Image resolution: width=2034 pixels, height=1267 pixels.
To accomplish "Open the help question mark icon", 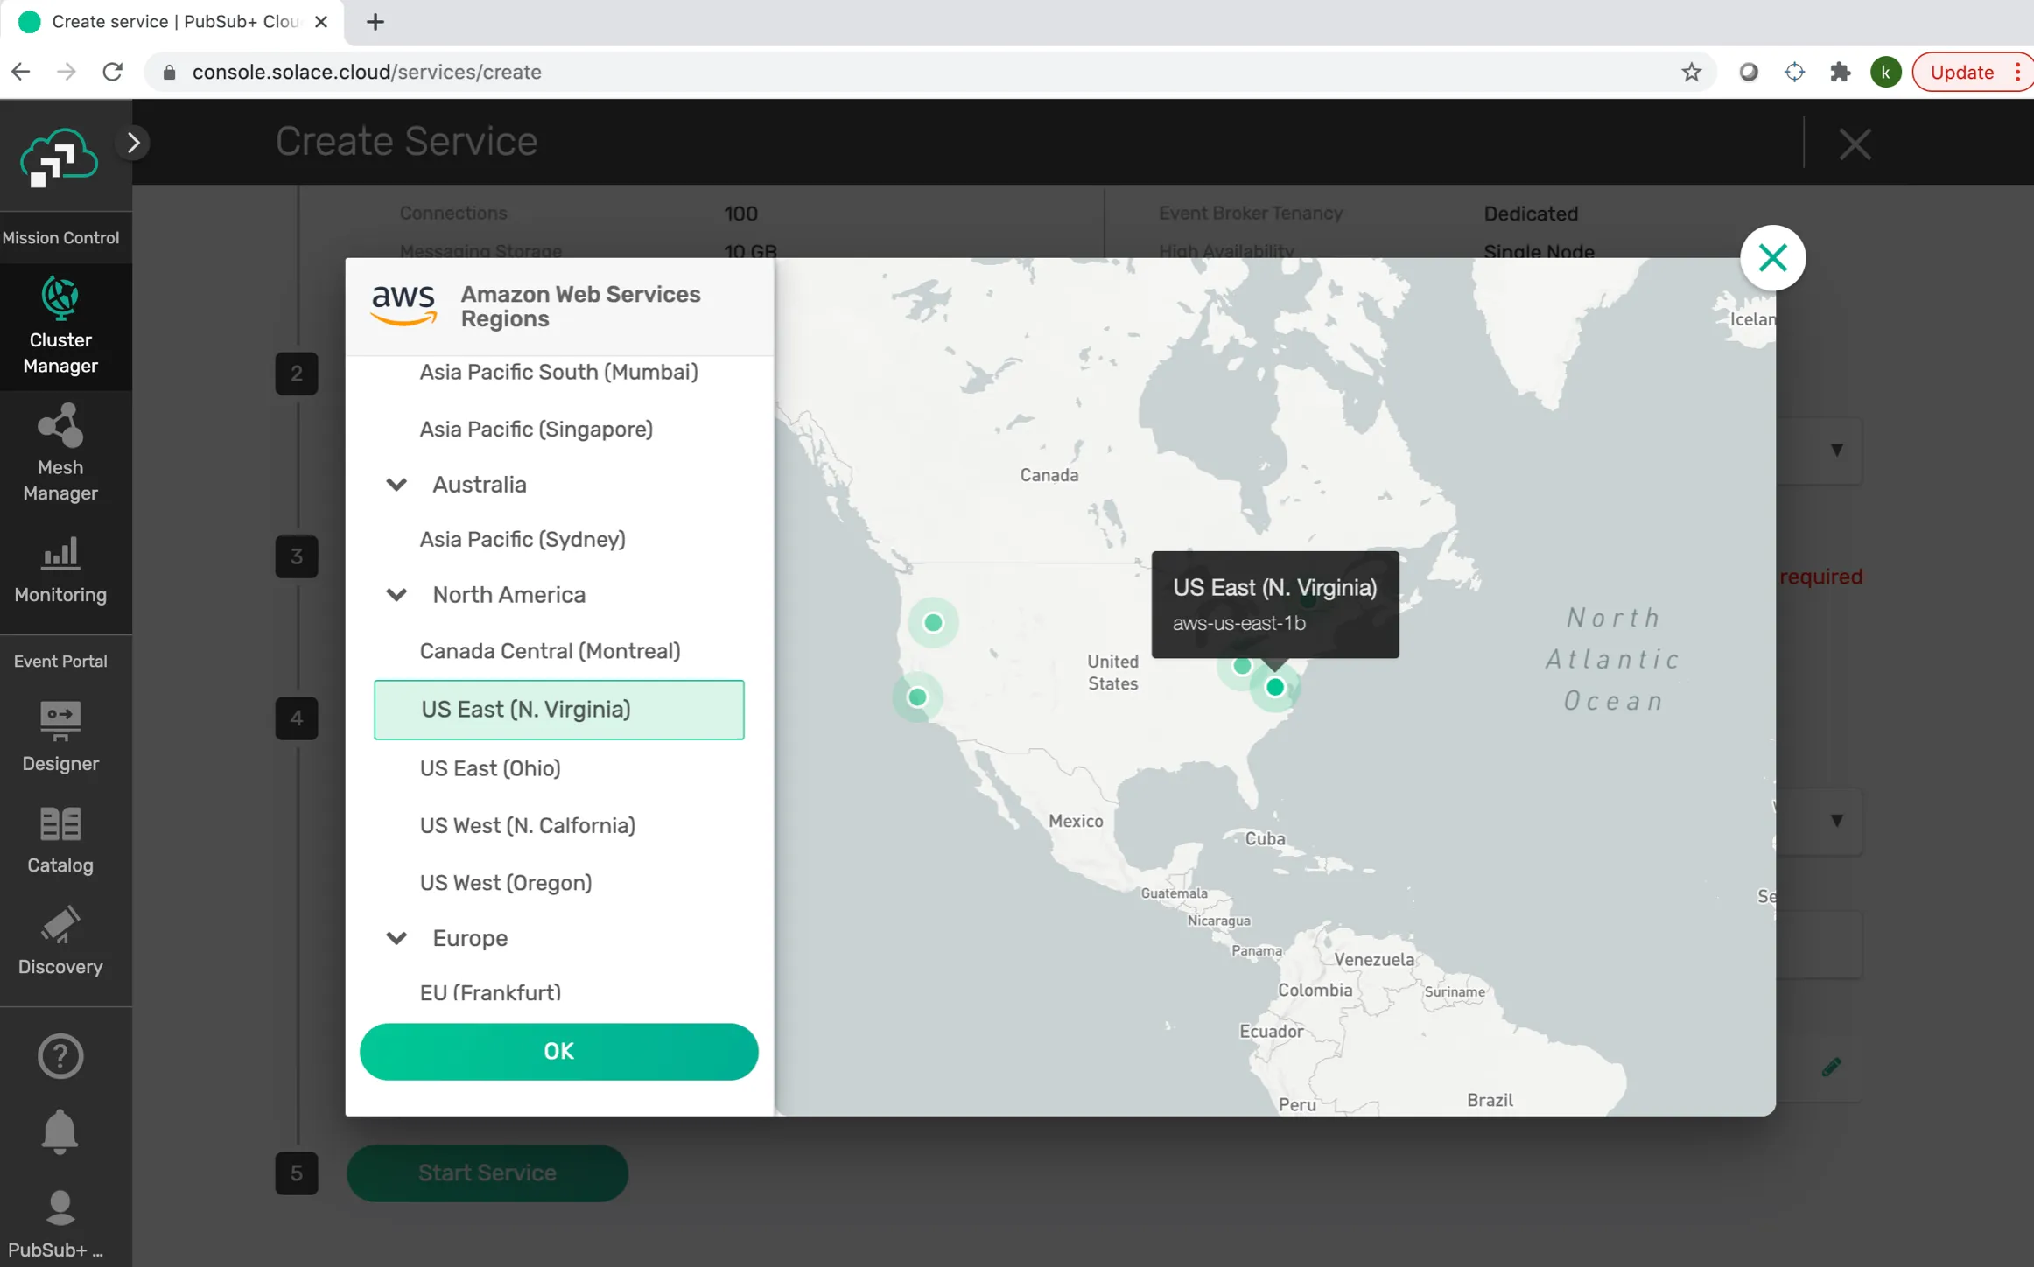I will [x=60, y=1056].
